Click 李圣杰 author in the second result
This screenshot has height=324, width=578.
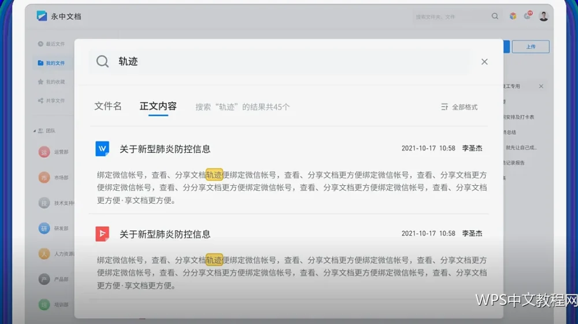(472, 234)
